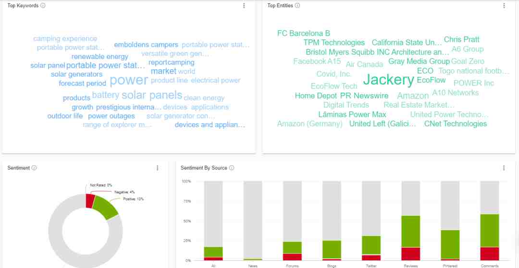Screen dimensions: 519x268
Task: Click the 'clean energy' keyword
Action: 204,98
